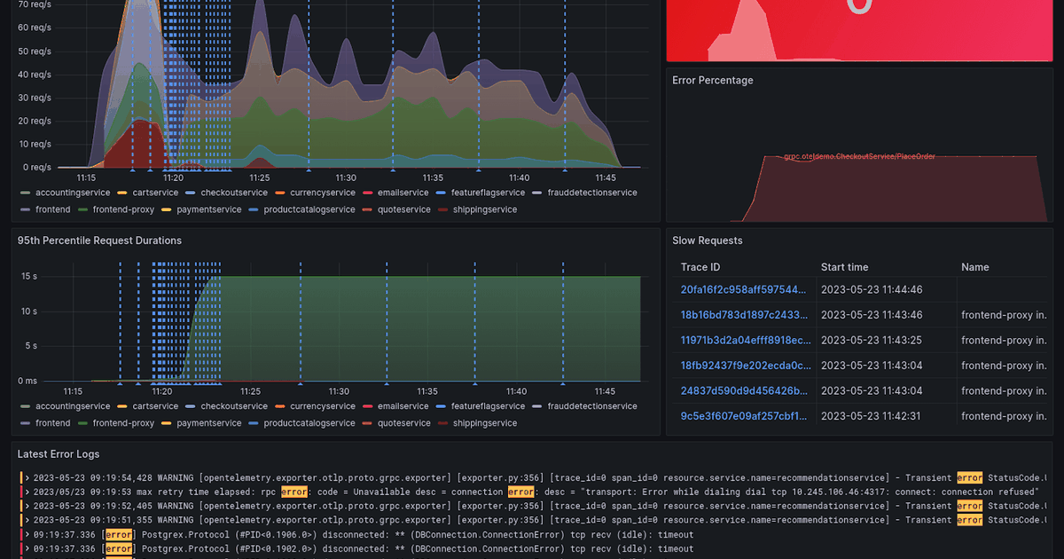1064x559 pixels.
Task: Open color picker for productcatalogservice, request rate legend
Action: (x=254, y=210)
